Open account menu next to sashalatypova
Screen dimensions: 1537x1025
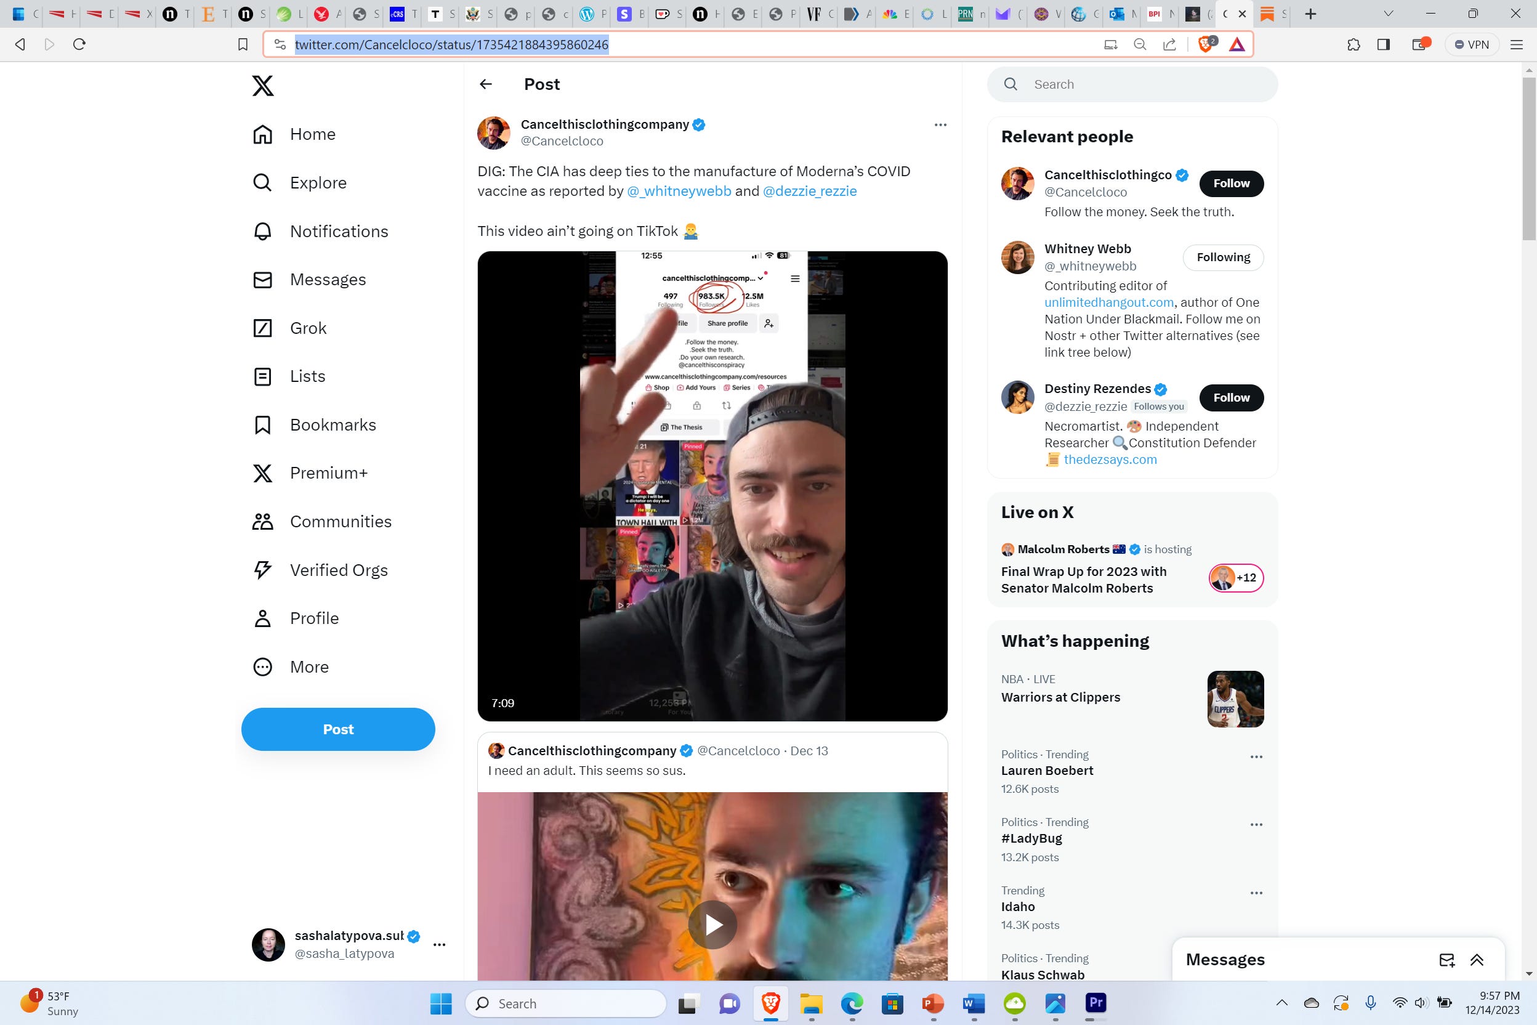pos(439,944)
